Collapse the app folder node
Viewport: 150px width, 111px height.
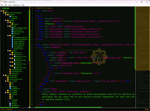(x=8, y=22)
